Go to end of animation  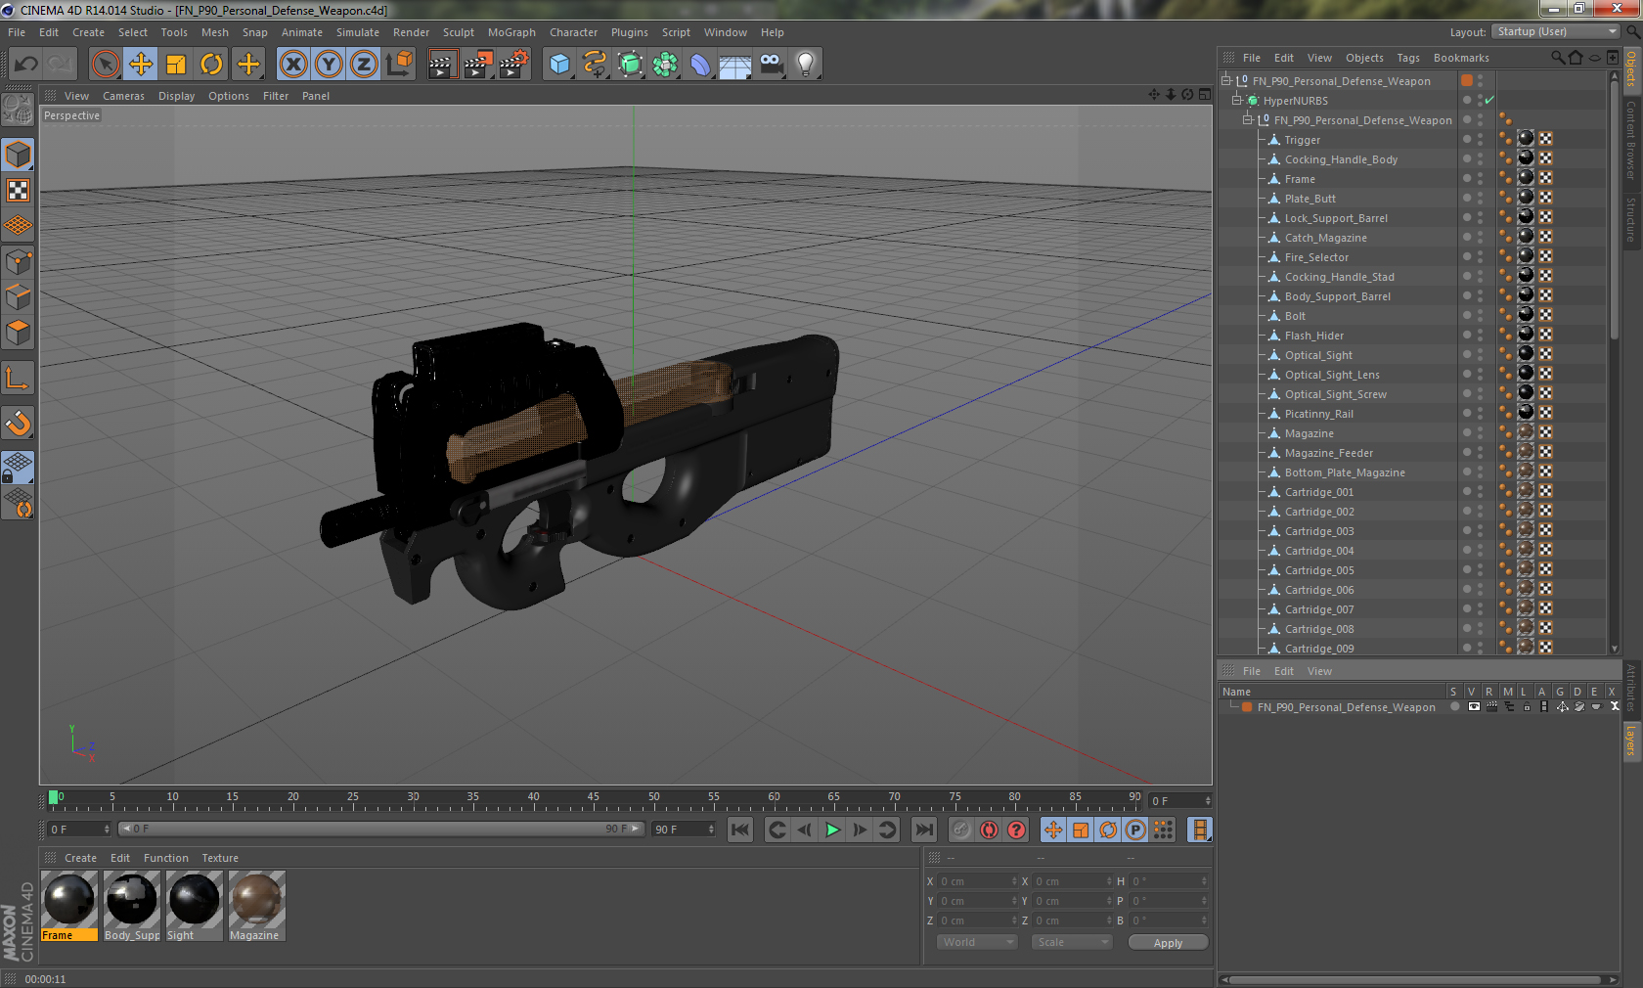[923, 830]
